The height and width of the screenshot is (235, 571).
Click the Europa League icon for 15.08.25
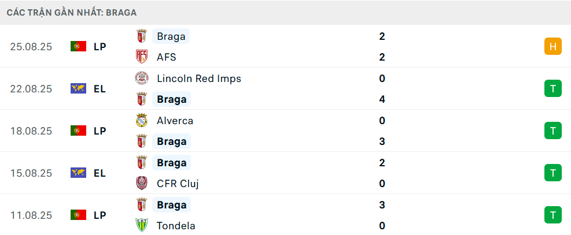[78, 173]
